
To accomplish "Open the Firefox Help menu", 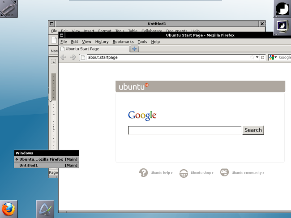I will (x=155, y=42).
